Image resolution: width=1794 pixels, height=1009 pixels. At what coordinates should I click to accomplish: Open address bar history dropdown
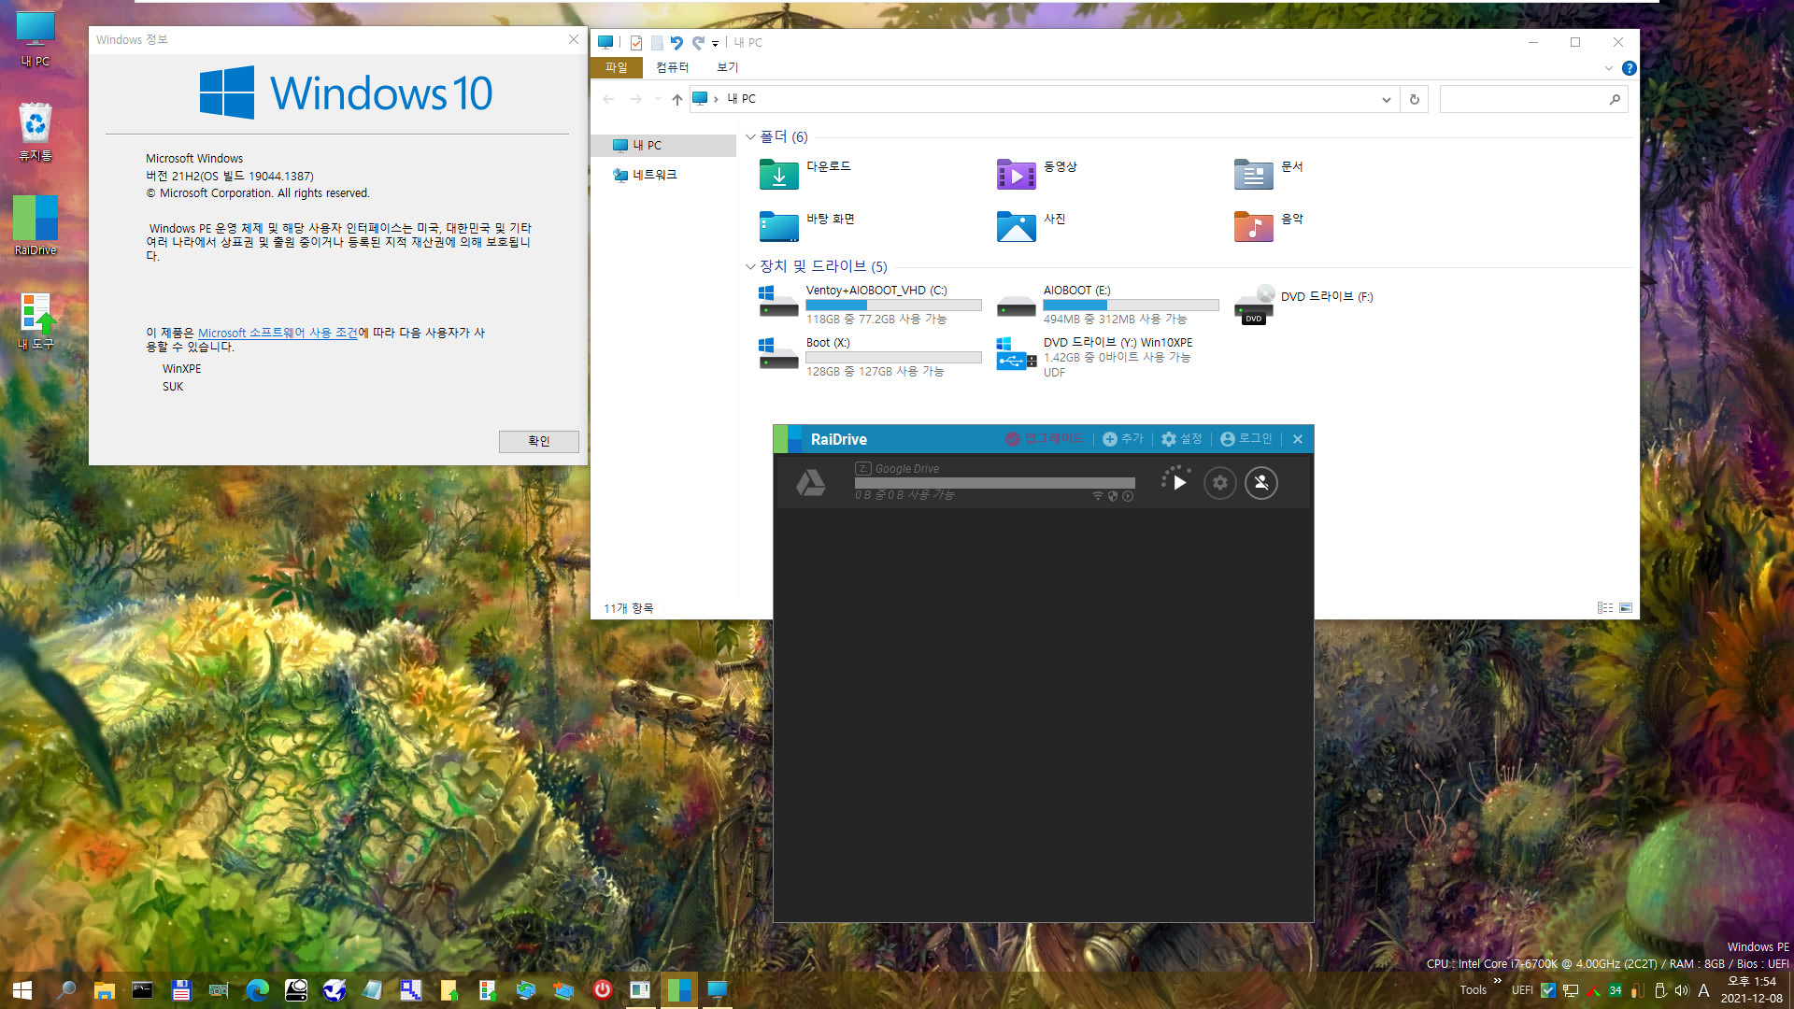(x=1387, y=99)
